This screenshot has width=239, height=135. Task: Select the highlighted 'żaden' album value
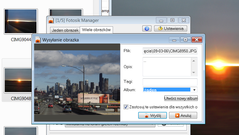[x=167, y=90]
